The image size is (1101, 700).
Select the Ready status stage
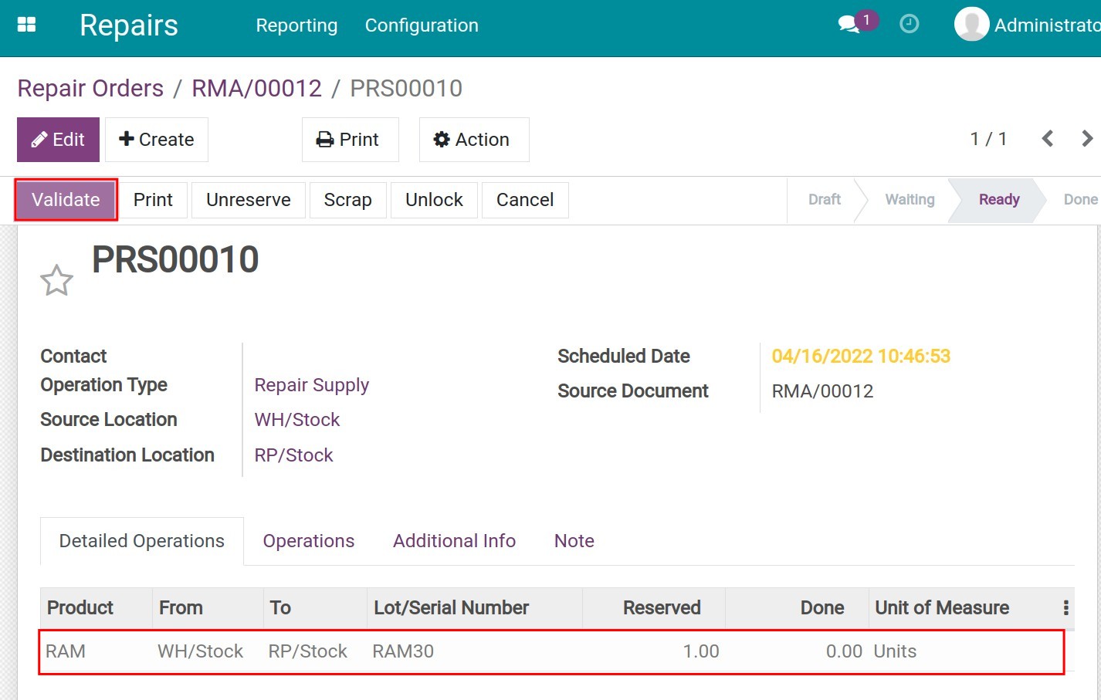[999, 200]
